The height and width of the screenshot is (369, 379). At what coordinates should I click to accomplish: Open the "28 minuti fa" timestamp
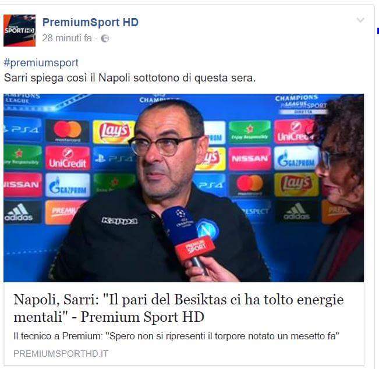(x=67, y=38)
